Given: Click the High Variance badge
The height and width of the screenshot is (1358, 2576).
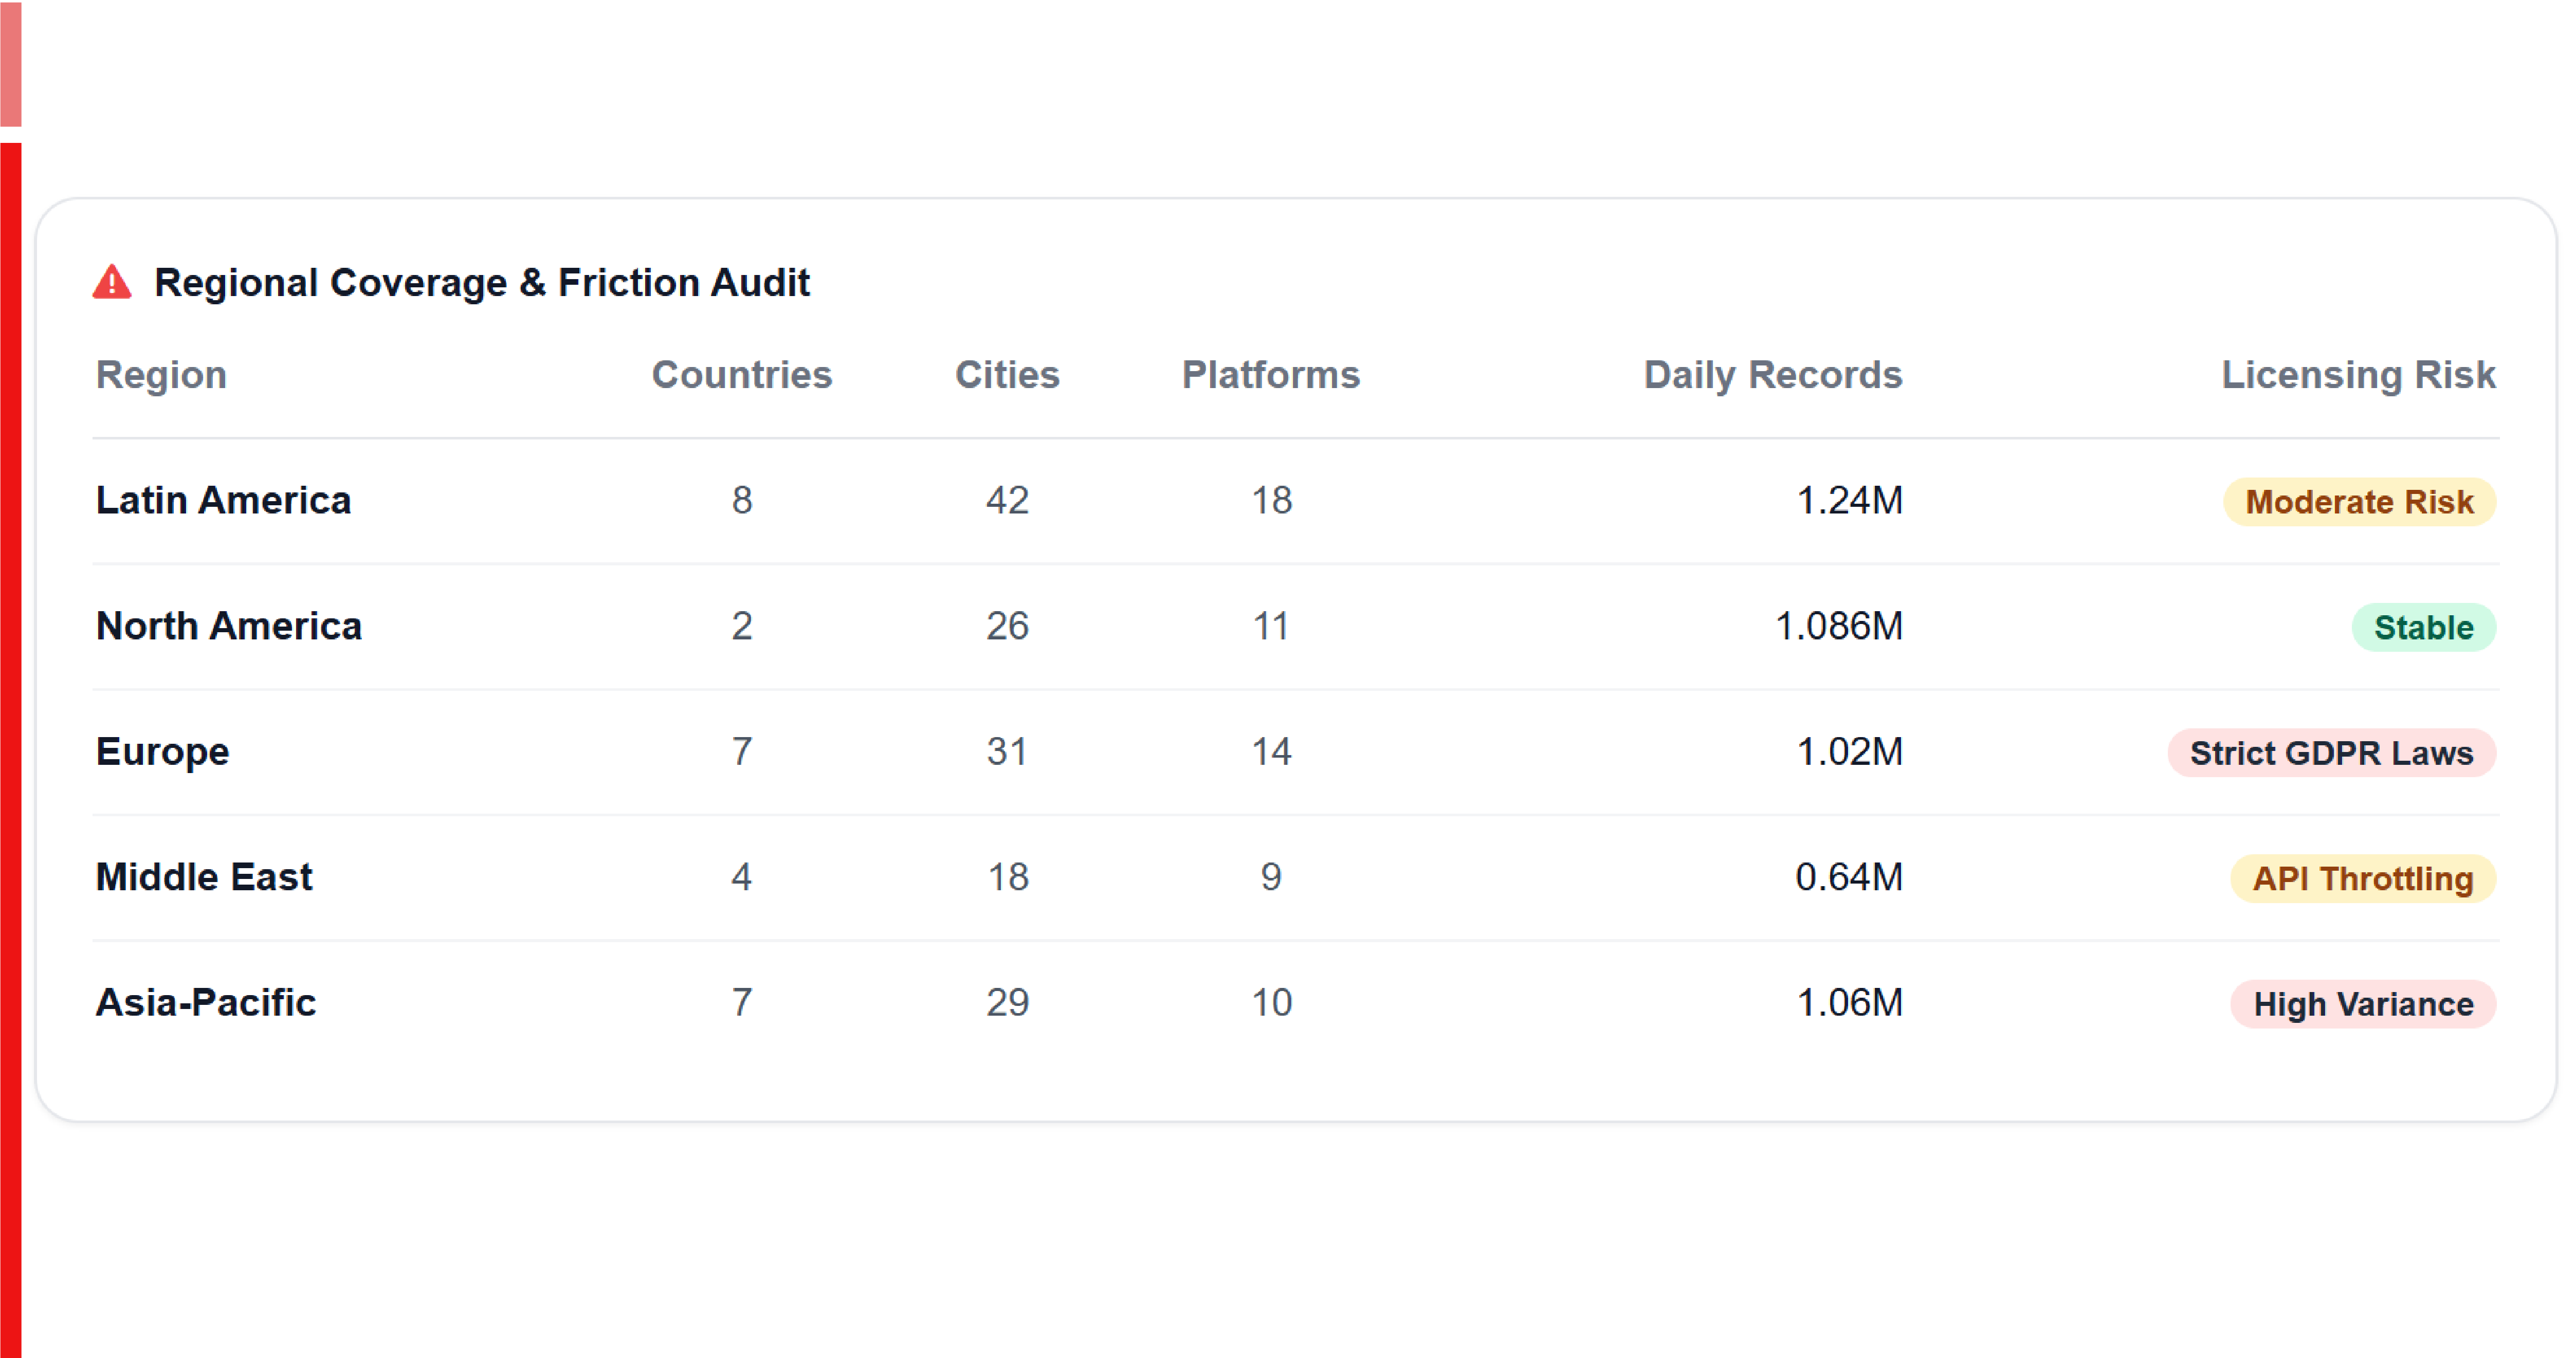Looking at the screenshot, I should click(2362, 1004).
